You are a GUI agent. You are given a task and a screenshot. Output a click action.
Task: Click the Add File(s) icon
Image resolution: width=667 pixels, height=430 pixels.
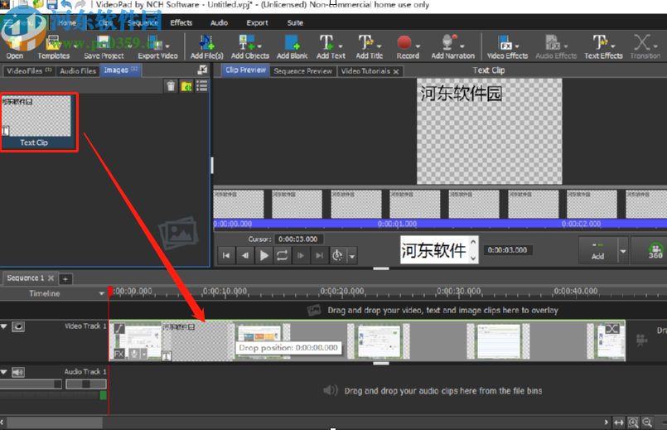click(207, 42)
